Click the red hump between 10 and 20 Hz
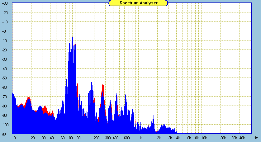261x142 pixels. tap(29, 99)
